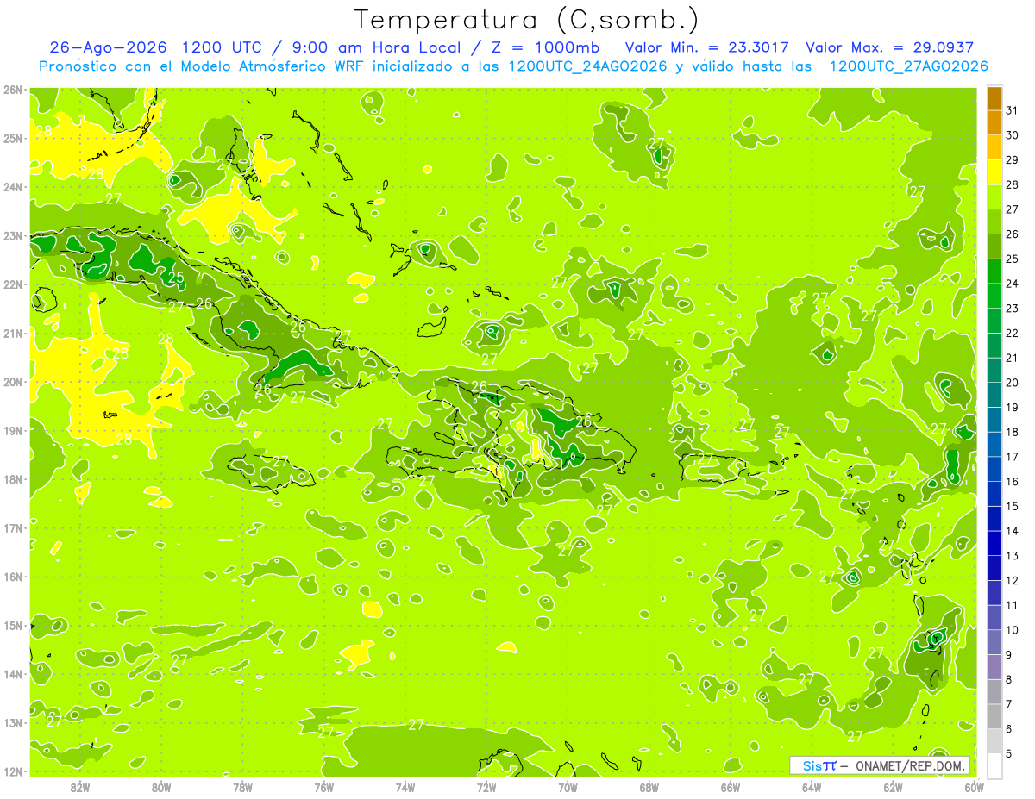
Task: Click the color scale value "15"
Action: point(1012,507)
